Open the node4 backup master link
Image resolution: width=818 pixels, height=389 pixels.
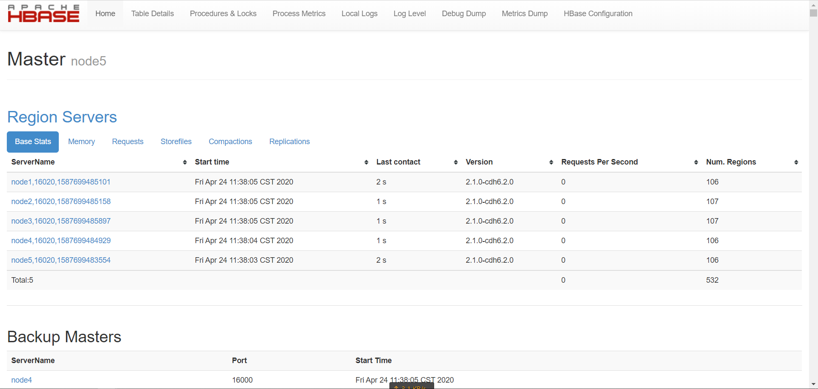tap(21, 380)
